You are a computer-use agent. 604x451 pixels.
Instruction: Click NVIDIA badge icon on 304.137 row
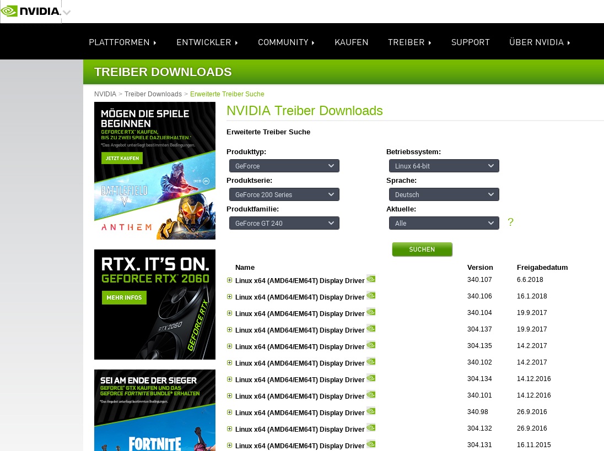[371, 328]
